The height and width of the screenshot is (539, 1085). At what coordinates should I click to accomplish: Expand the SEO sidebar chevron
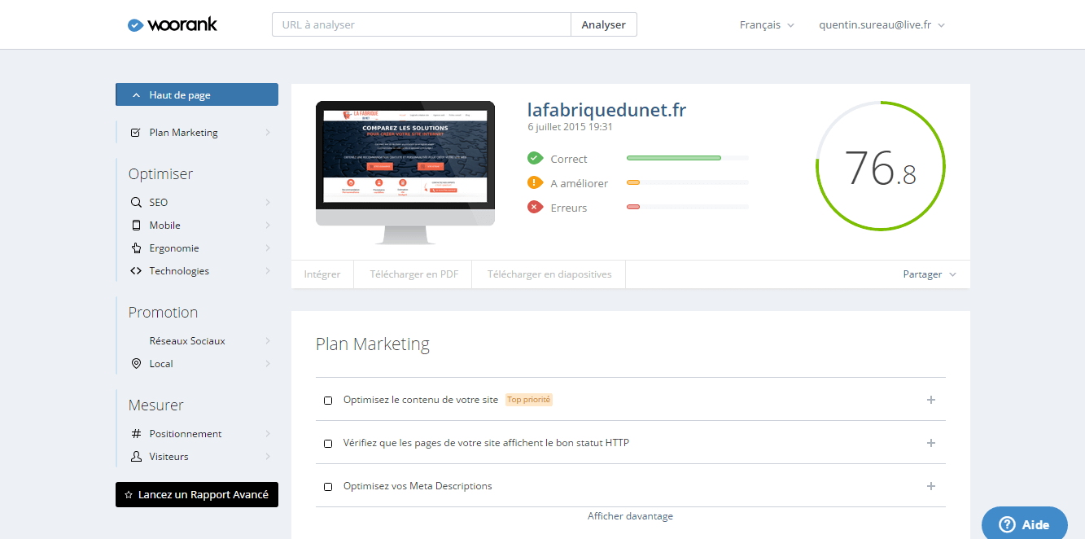(x=268, y=202)
